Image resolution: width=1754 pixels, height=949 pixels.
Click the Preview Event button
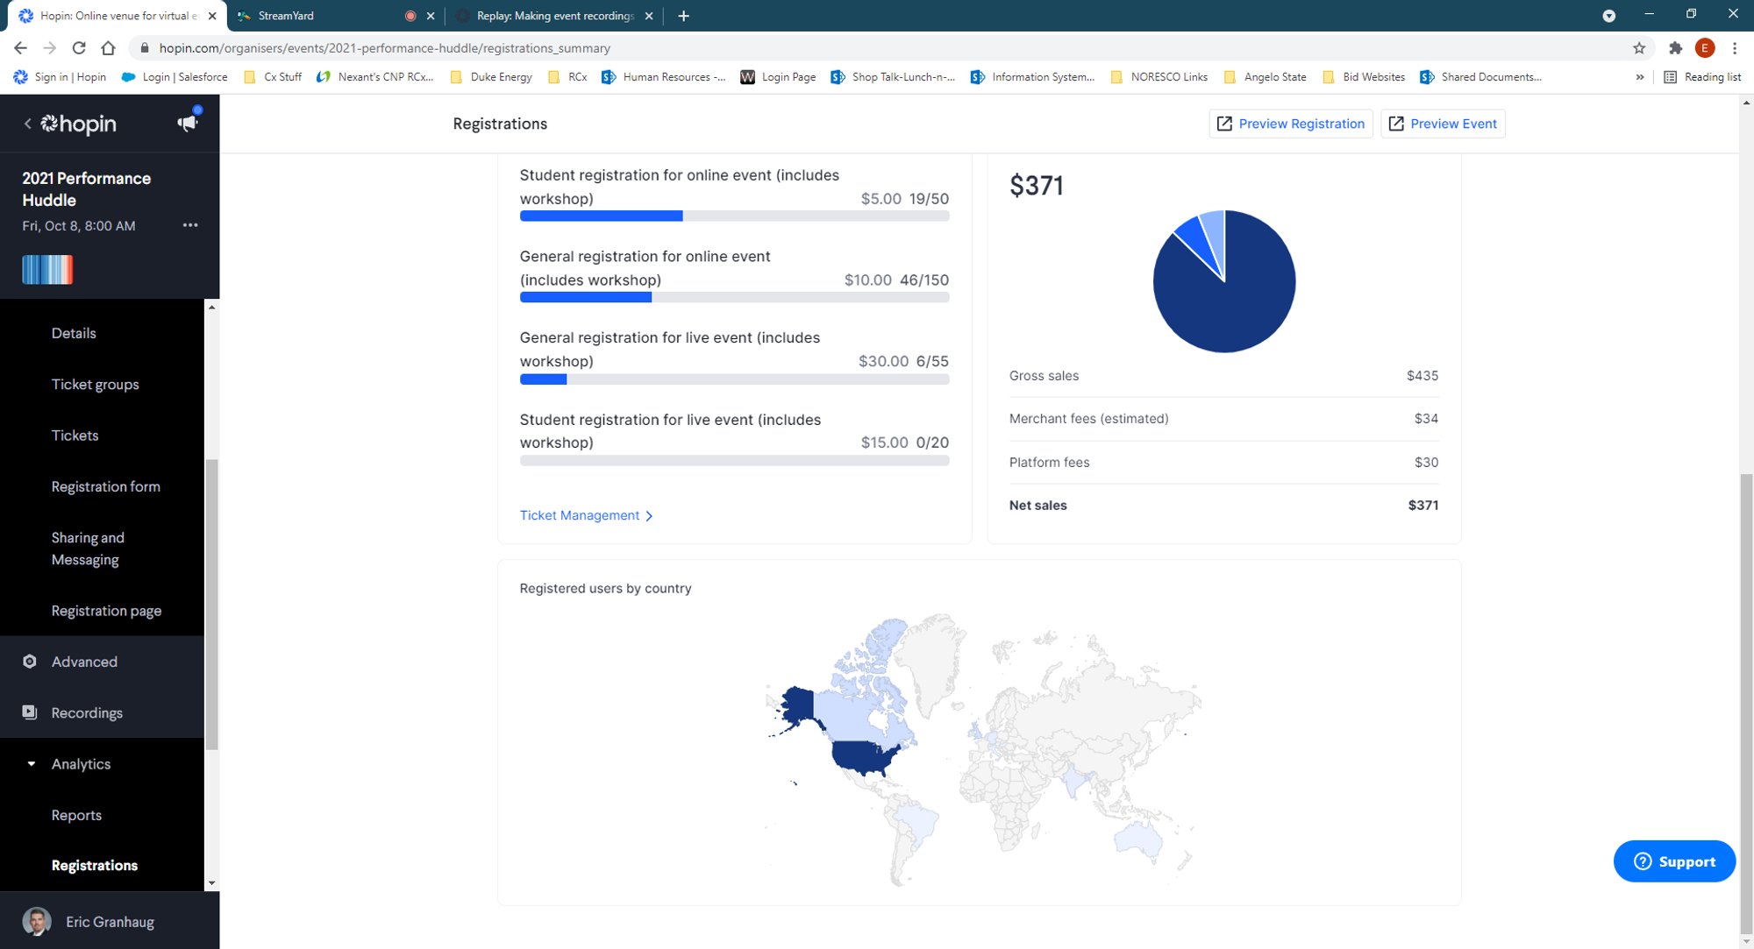click(1443, 124)
